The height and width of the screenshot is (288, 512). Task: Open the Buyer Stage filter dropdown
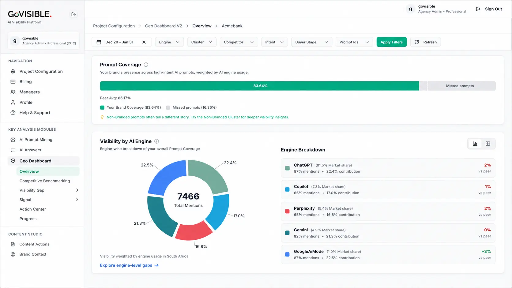coord(312,42)
